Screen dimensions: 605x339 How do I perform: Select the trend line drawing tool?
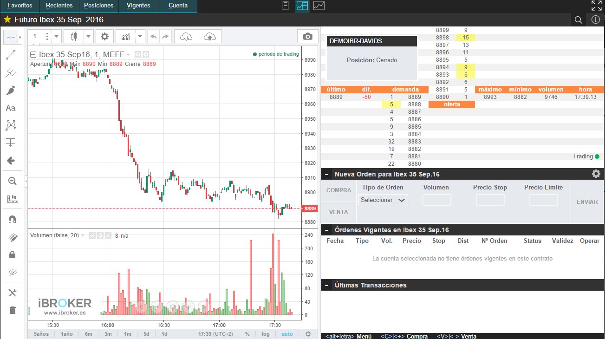coord(11,55)
